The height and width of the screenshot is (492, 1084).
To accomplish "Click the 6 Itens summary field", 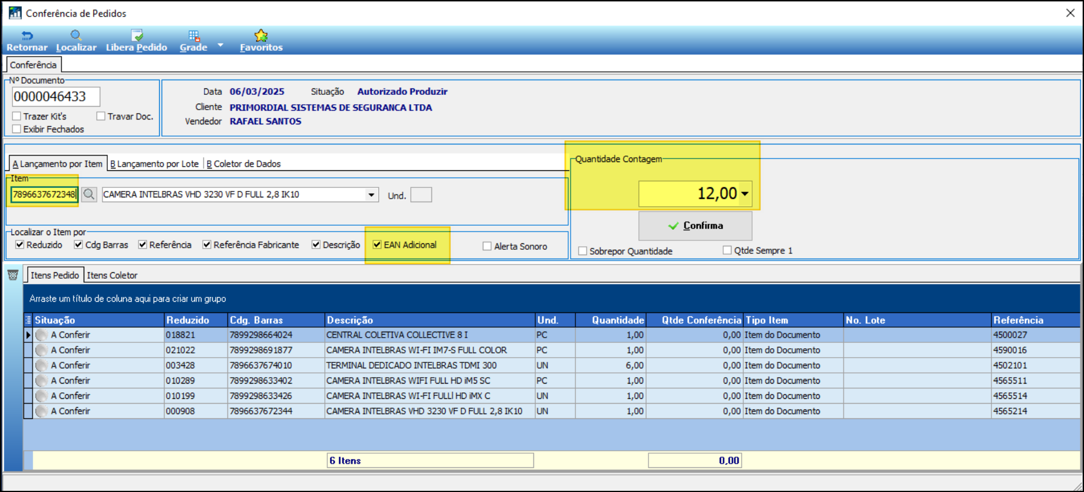I will [430, 461].
